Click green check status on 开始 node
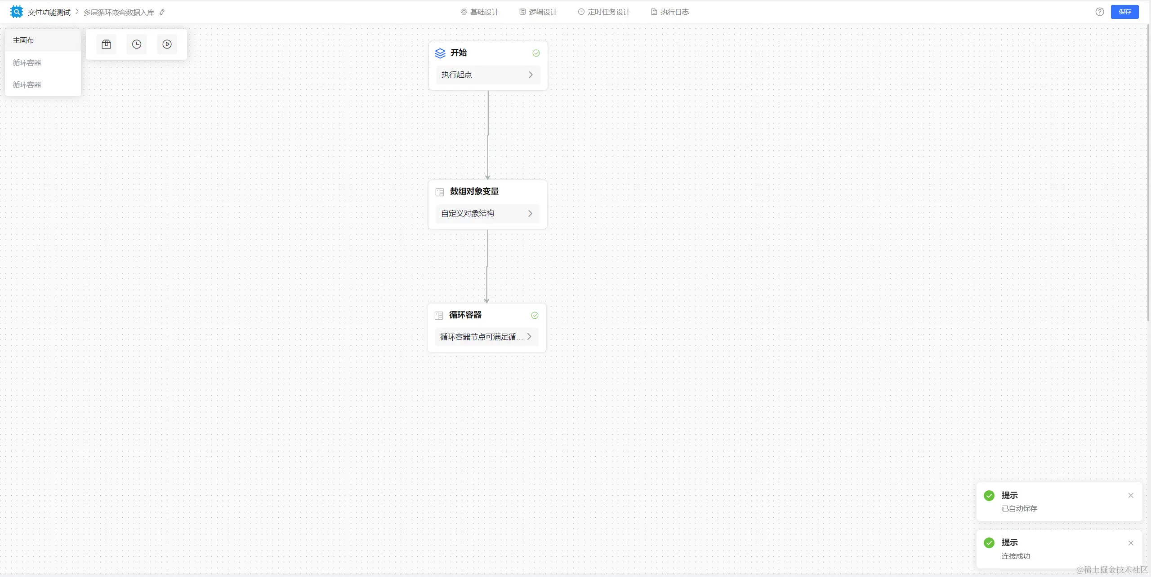 point(536,53)
